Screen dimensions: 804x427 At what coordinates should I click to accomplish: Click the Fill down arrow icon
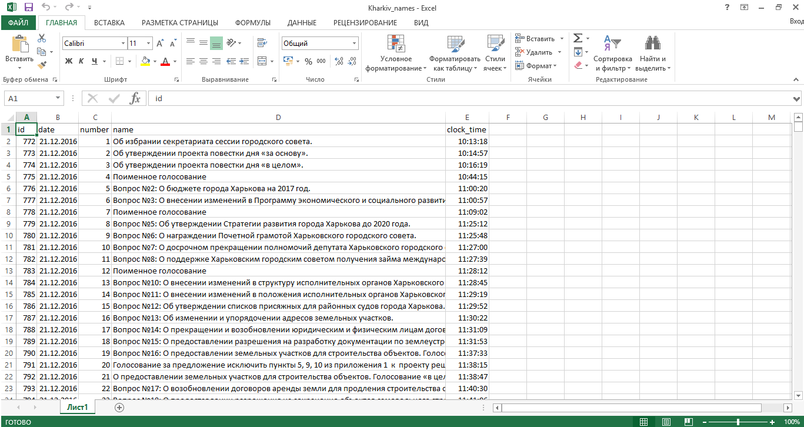pos(578,52)
